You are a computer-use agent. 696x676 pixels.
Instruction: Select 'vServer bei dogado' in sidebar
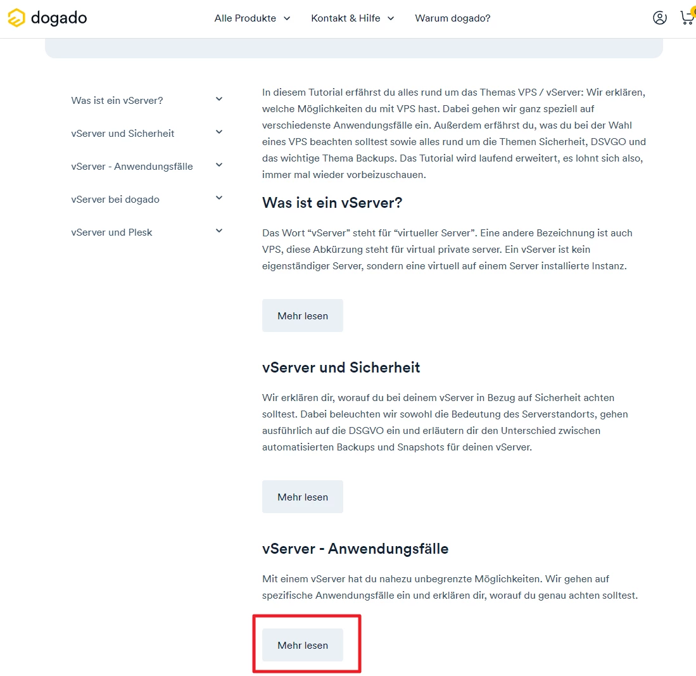[115, 200]
